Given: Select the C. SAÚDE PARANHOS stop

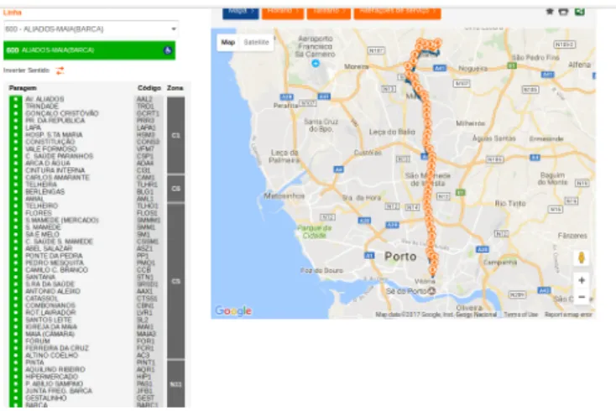Looking at the screenshot, I should [x=60, y=156].
